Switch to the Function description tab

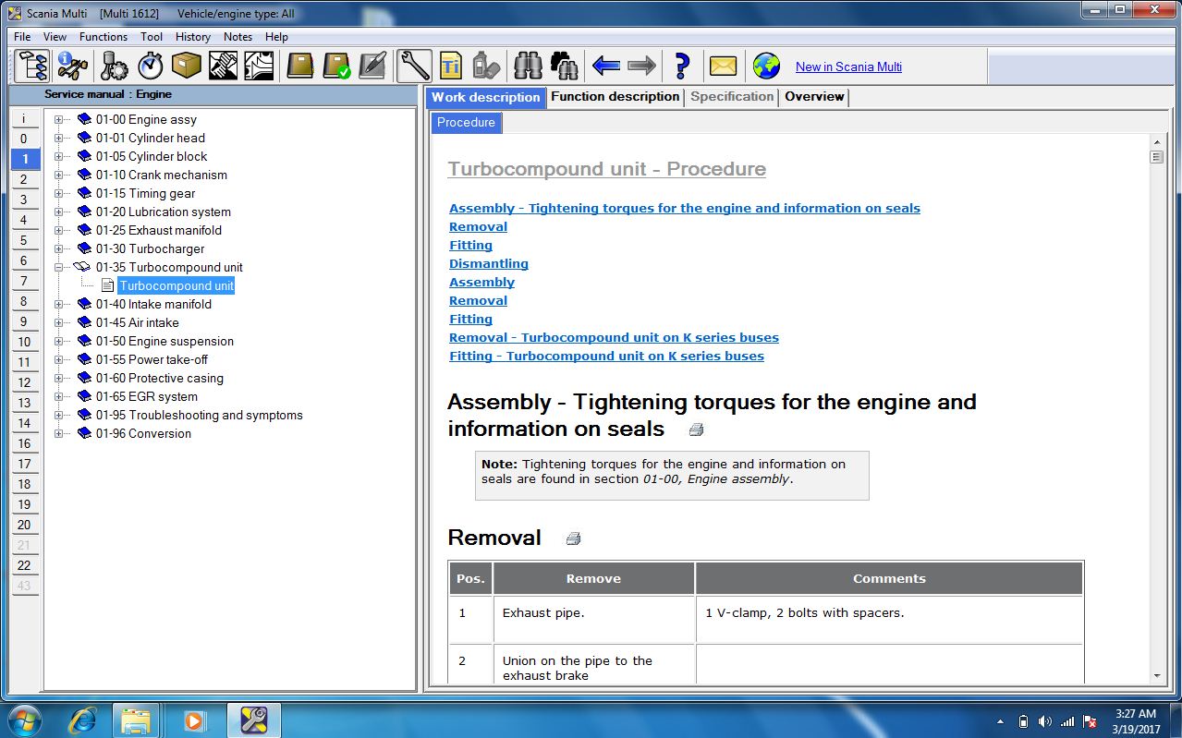tap(615, 97)
